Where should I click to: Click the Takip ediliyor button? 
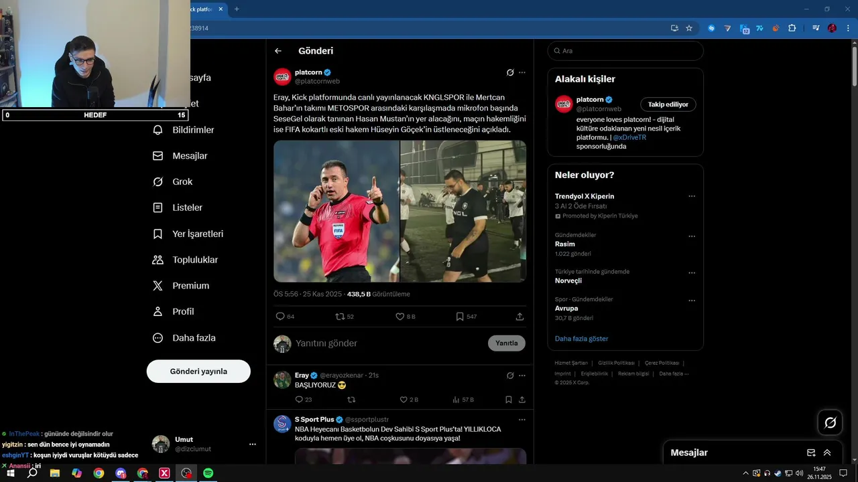668,104
